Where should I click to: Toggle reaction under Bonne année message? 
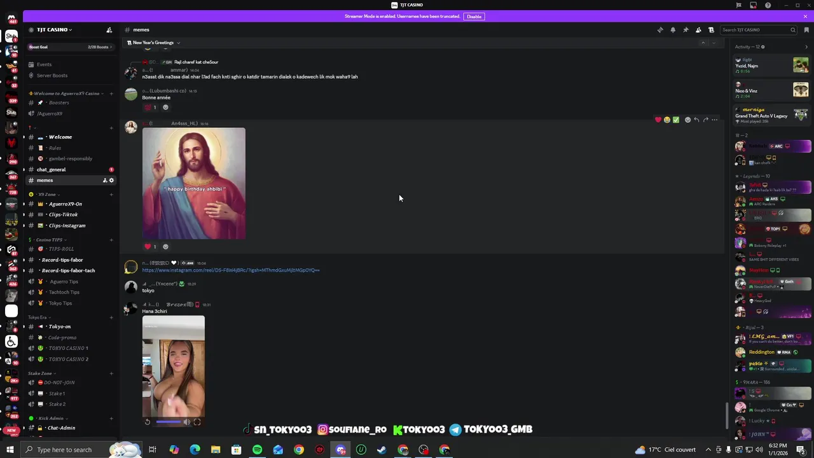tap(151, 108)
